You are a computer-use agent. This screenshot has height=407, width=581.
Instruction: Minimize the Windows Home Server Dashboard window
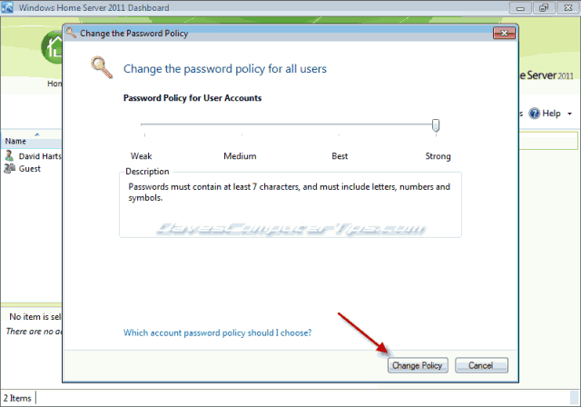tap(520, 8)
